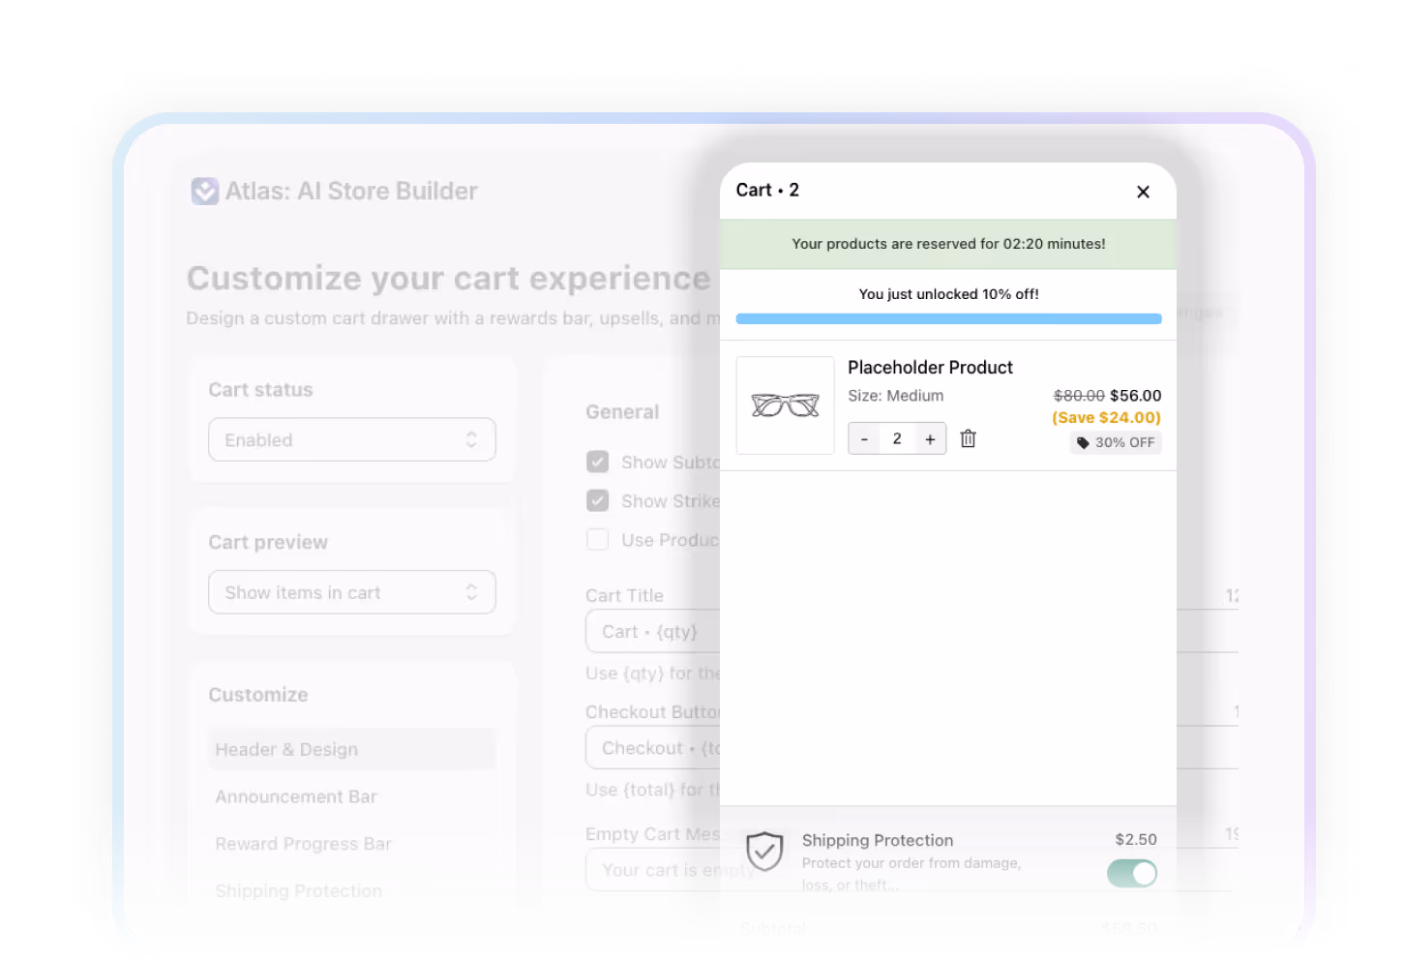Click the 30% OFF discount tag
1404x960 pixels.
(x=1116, y=442)
